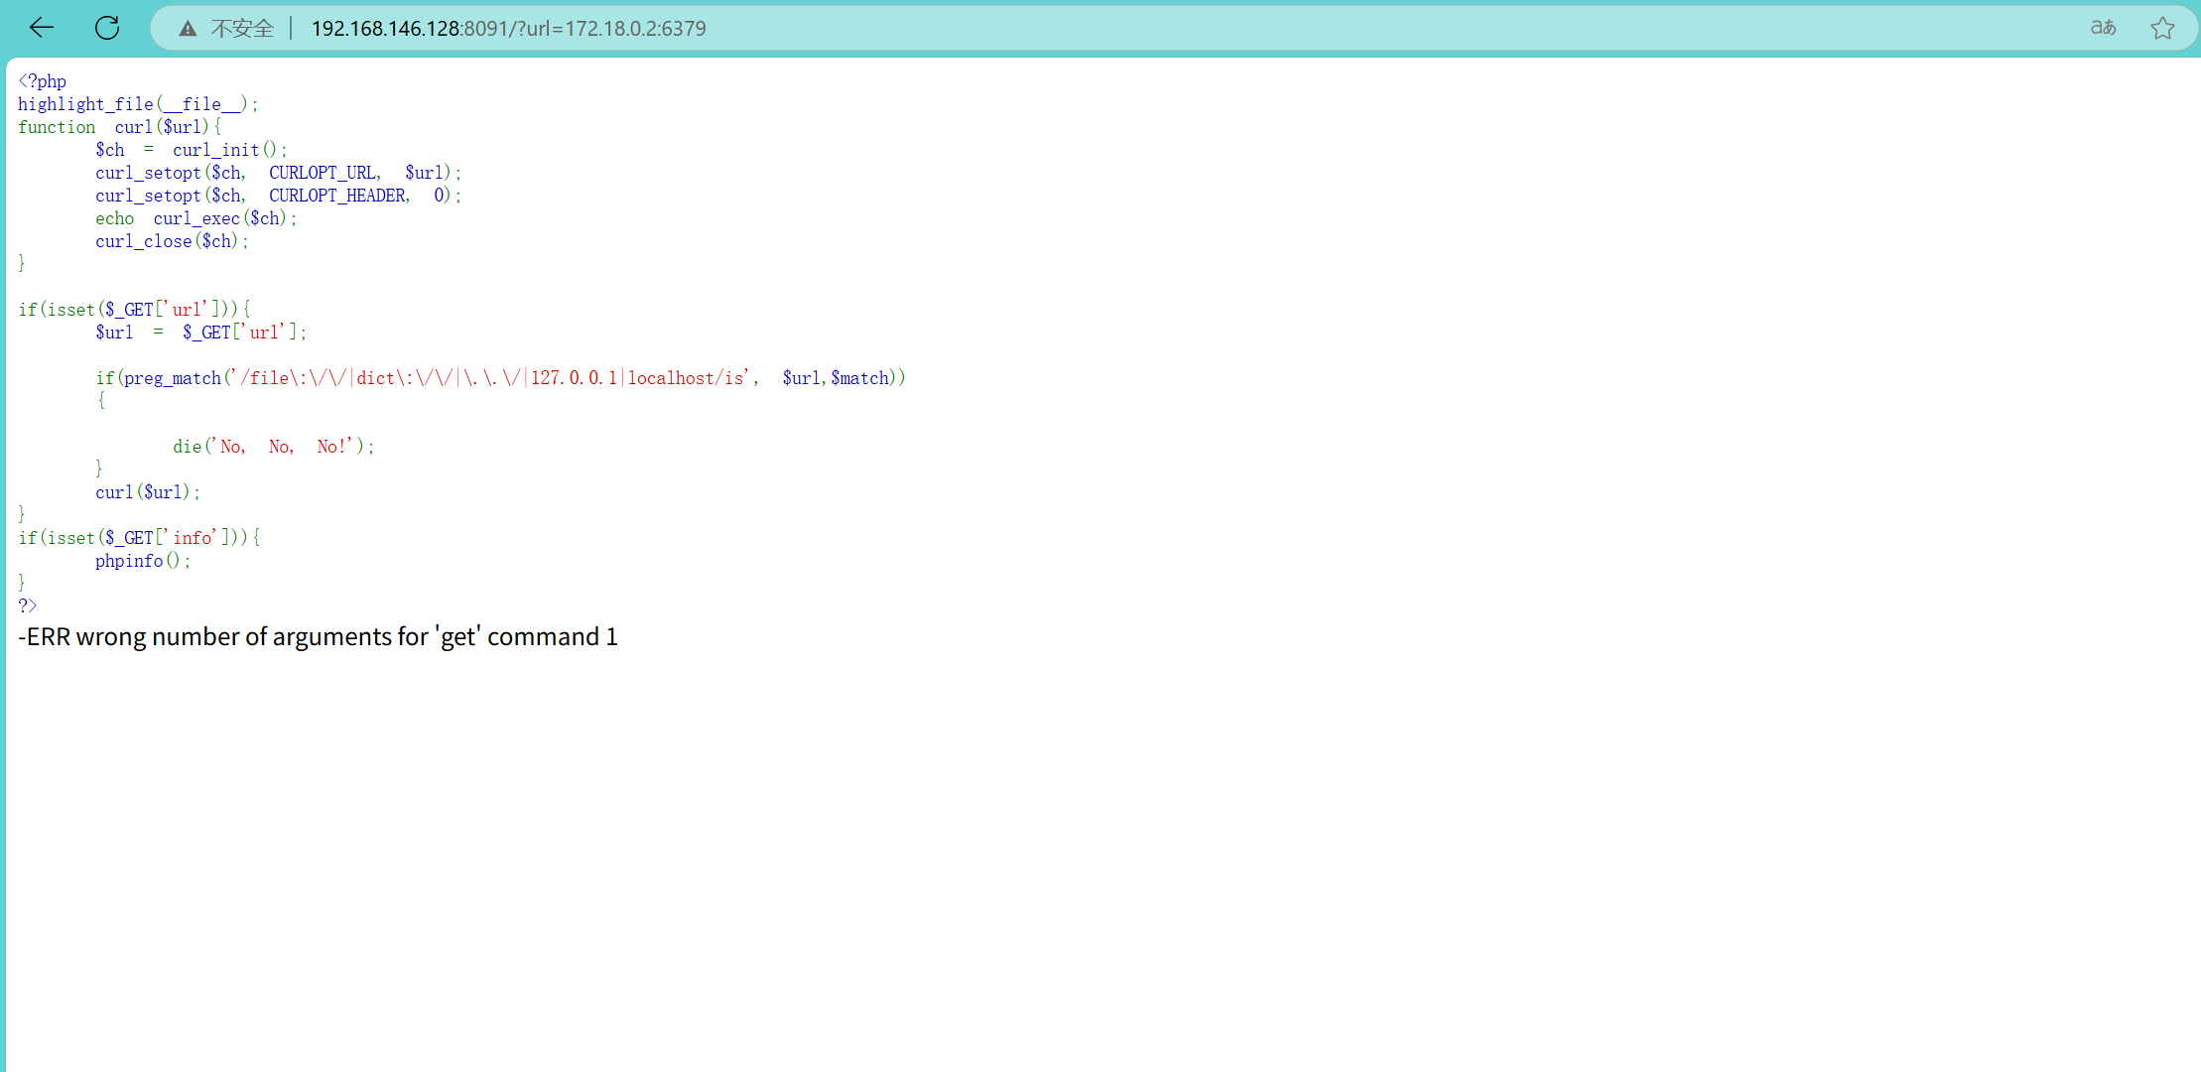
Task: Click the CURLOPT_HEADER constant
Action: tap(338, 196)
